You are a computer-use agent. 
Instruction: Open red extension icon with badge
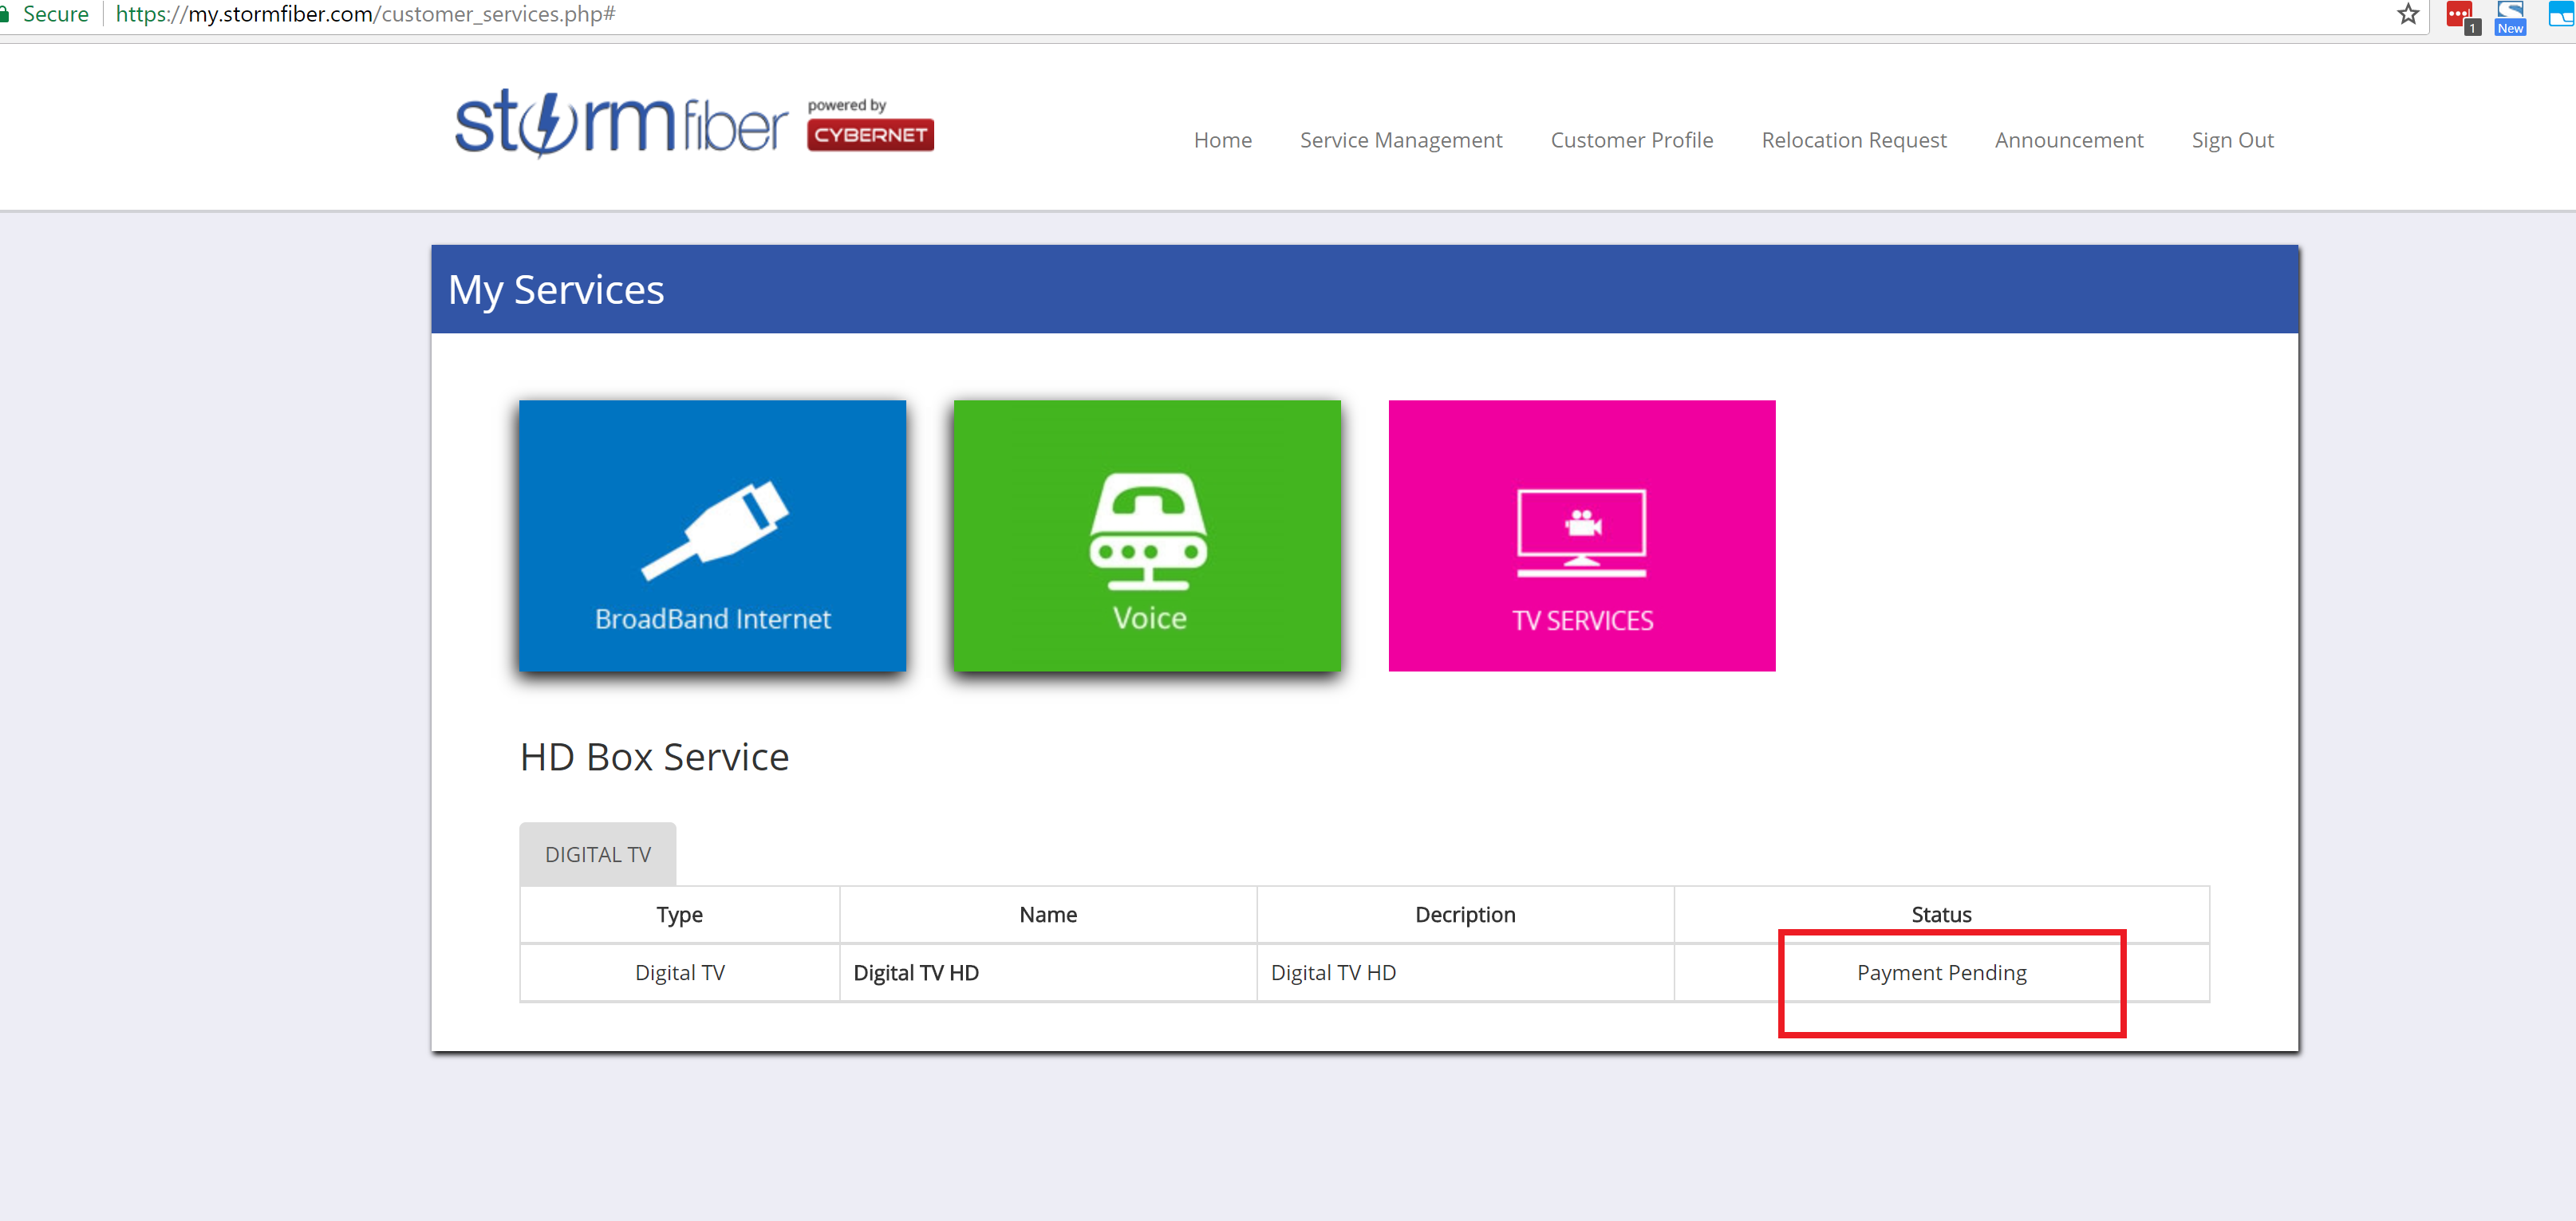[2462, 17]
